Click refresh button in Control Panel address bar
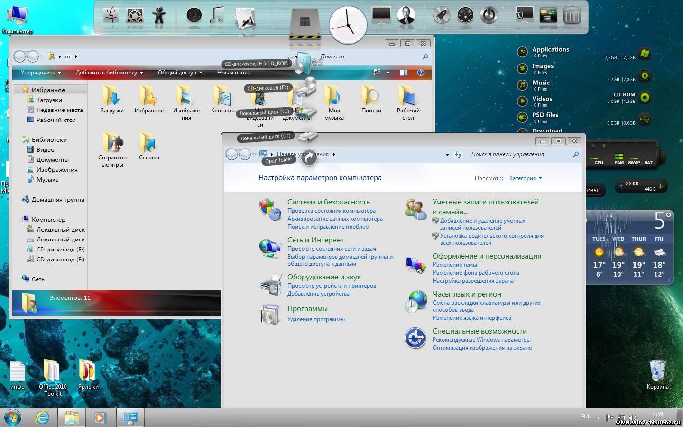The image size is (683, 427). click(458, 155)
